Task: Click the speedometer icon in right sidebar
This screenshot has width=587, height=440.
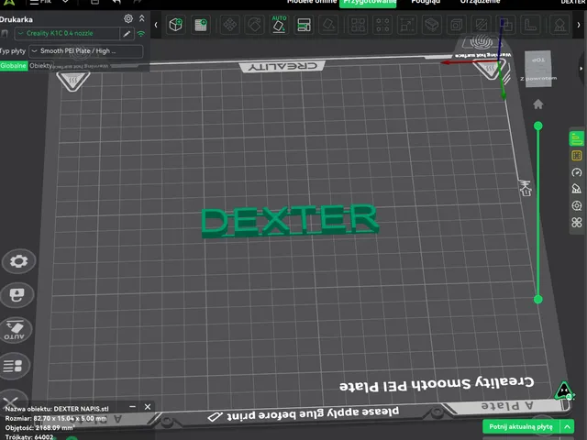Action: [x=577, y=172]
